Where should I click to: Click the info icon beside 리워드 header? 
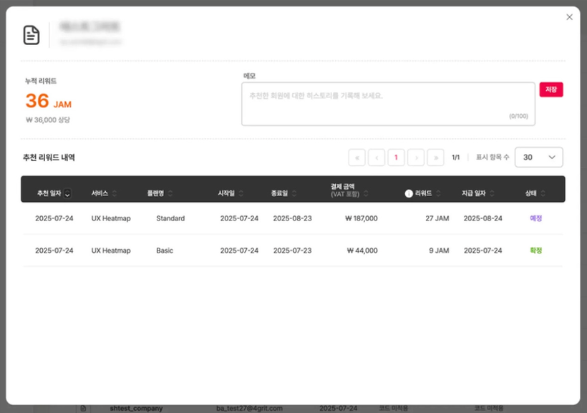coord(409,193)
